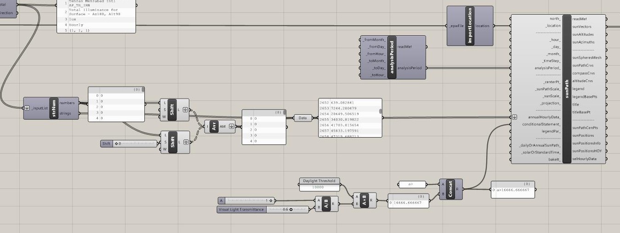Select the A×B multiplication component
This screenshot has width=620, height=233.
(364, 200)
